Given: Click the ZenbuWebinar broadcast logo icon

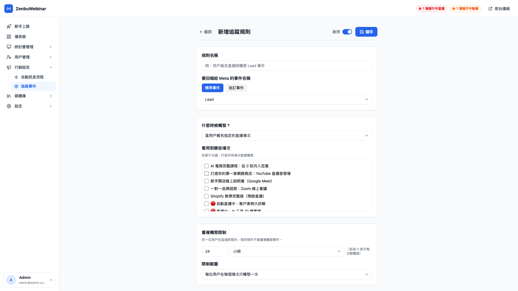Looking at the screenshot, I should (x=9, y=9).
